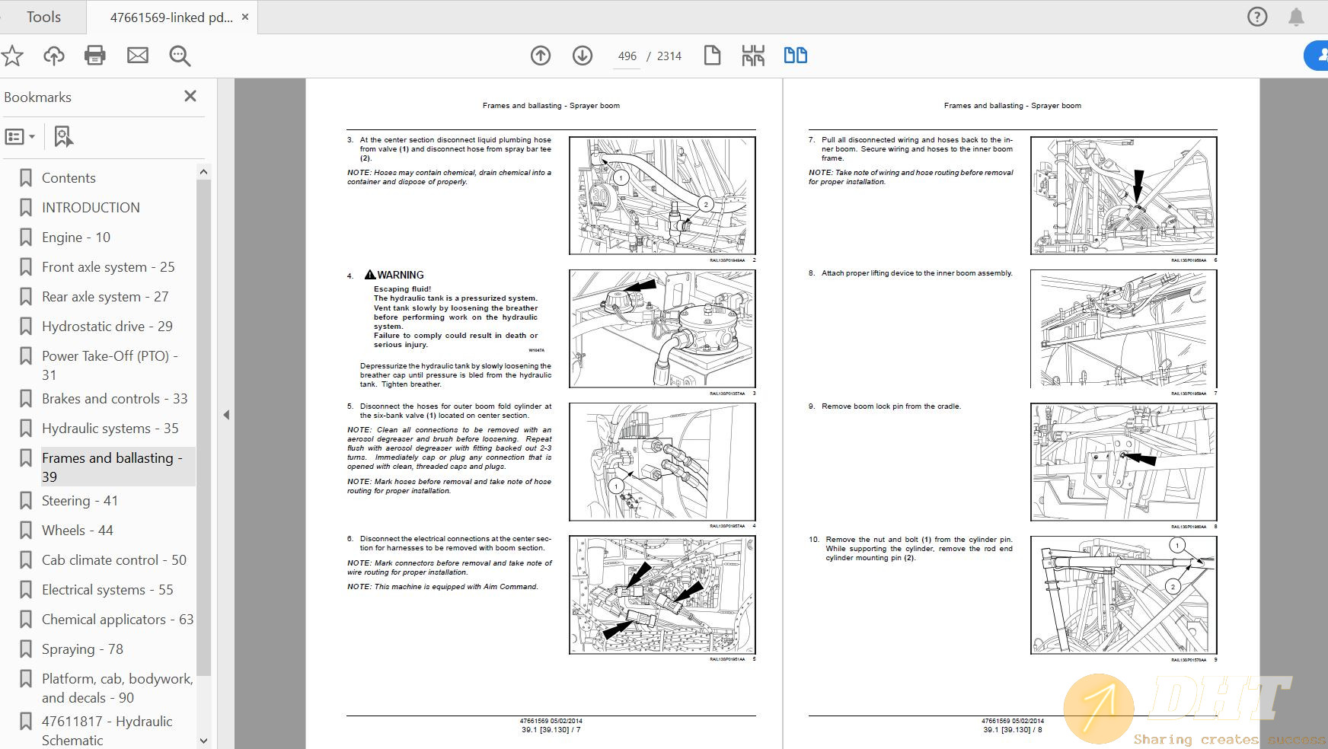Go to previous page arrow
Screen dimensions: 1328x749
[x=541, y=56]
